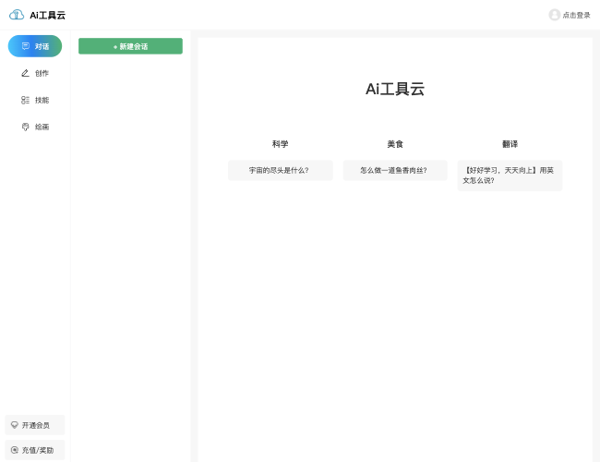Click the 对话 speech bubble icon
The image size is (600, 462).
(x=25, y=46)
